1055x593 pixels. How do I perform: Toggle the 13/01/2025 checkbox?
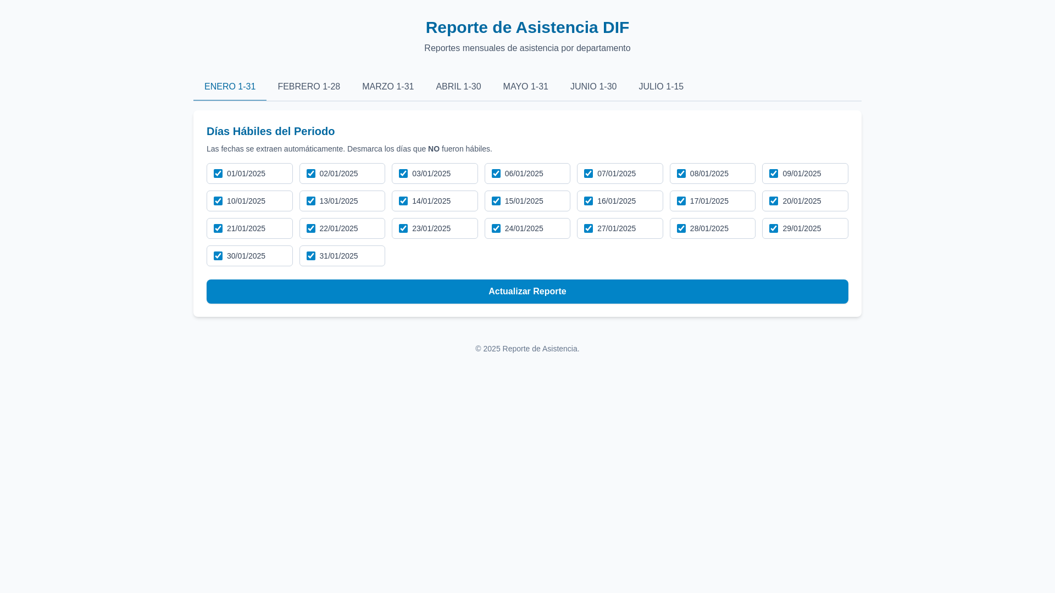[x=311, y=201]
